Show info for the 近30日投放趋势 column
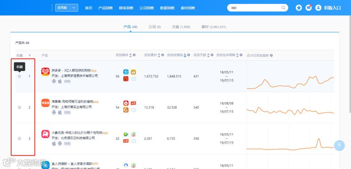The image size is (351, 169). [x=271, y=55]
